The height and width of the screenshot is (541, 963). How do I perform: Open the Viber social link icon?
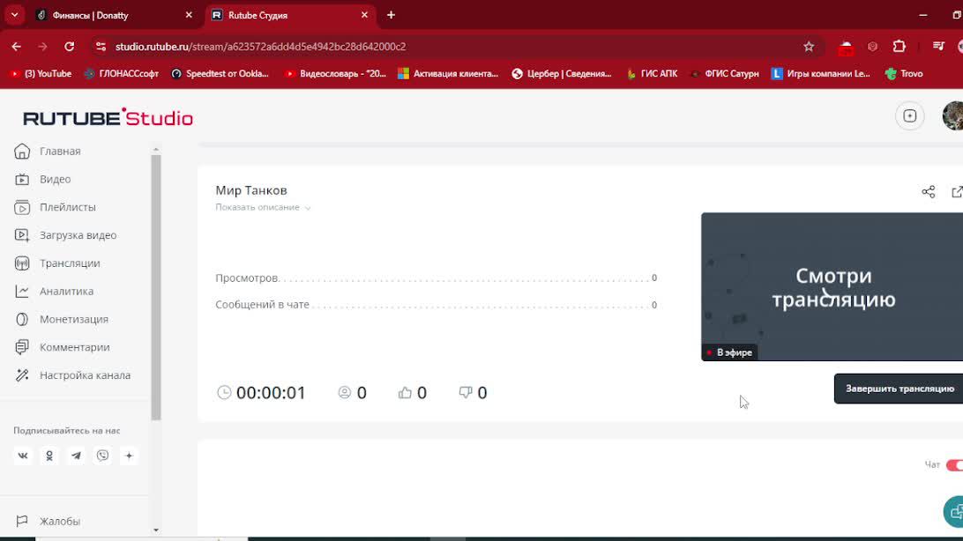pyautogui.click(x=102, y=456)
